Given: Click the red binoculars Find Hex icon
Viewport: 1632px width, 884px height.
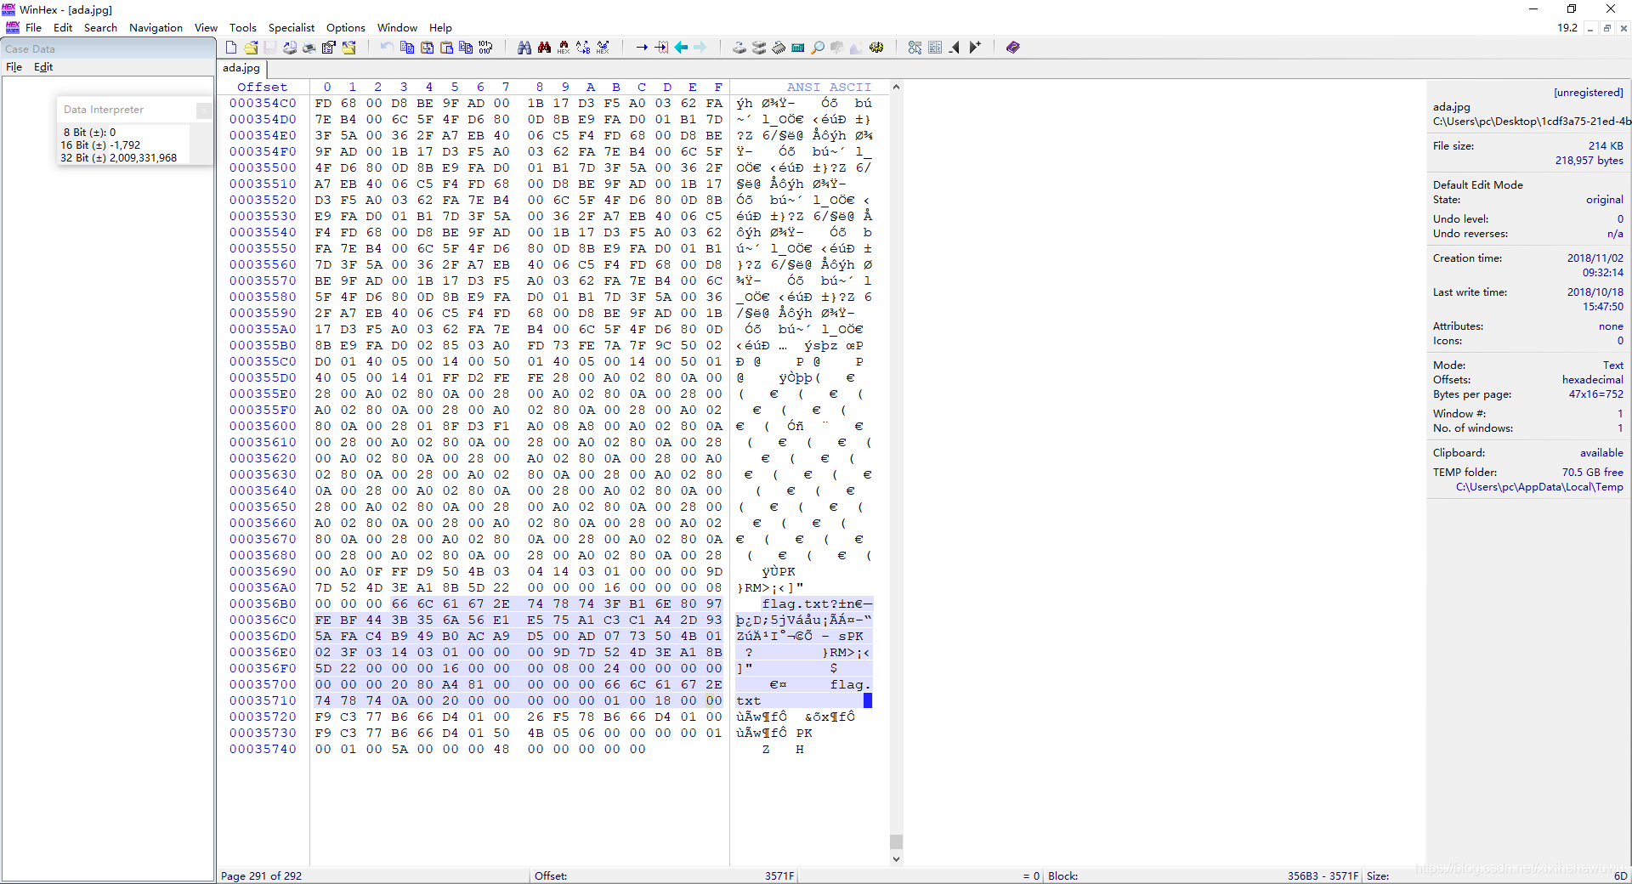Looking at the screenshot, I should coord(544,48).
